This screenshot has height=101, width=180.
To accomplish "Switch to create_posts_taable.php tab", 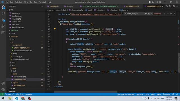I will tap(99, 6).
